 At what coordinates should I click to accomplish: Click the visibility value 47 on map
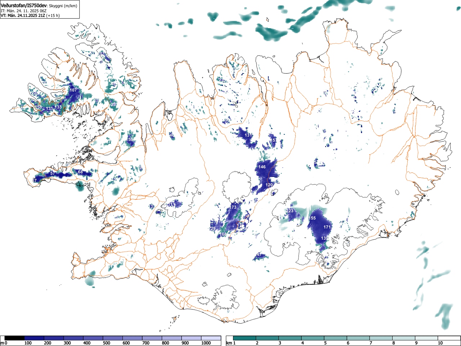(259, 255)
